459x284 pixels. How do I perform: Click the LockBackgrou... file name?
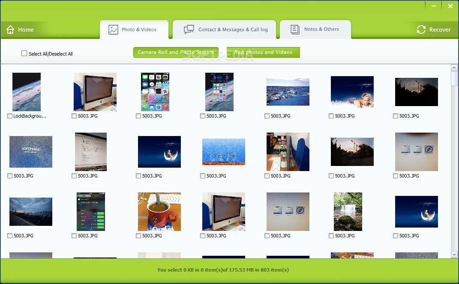(30, 116)
